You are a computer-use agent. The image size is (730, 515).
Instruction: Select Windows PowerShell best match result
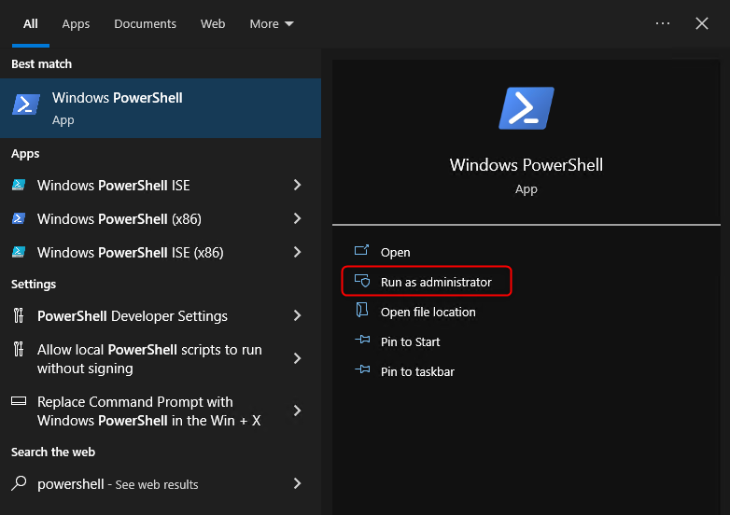(161, 108)
